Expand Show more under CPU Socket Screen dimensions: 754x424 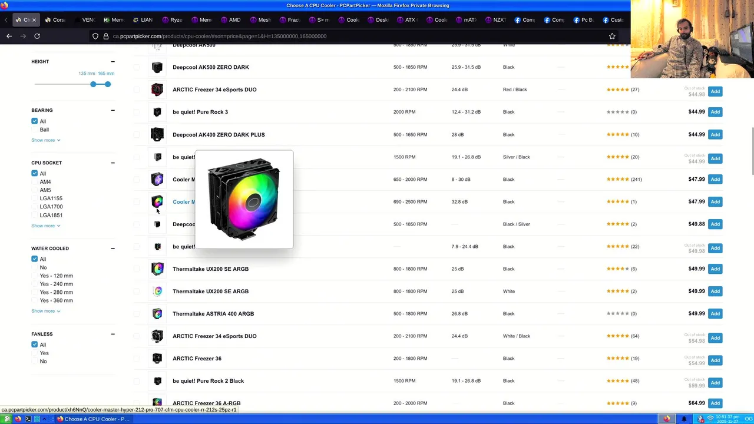[46, 226]
